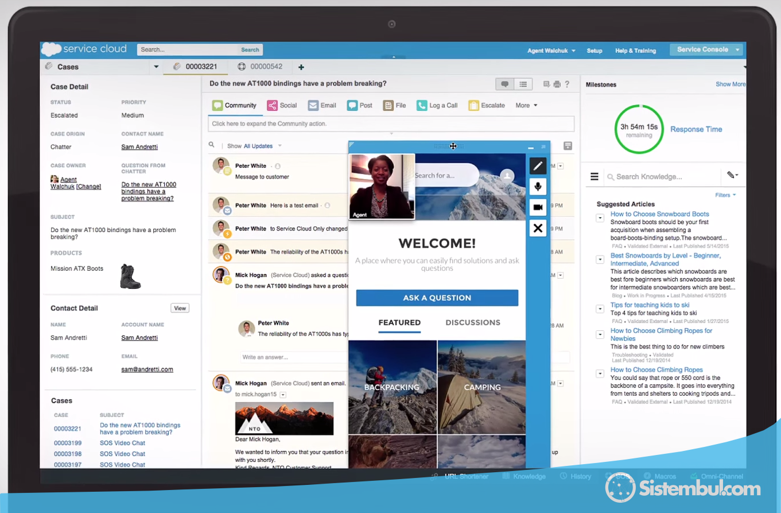
Task: Click the agent video thumbnail
Action: click(382, 186)
